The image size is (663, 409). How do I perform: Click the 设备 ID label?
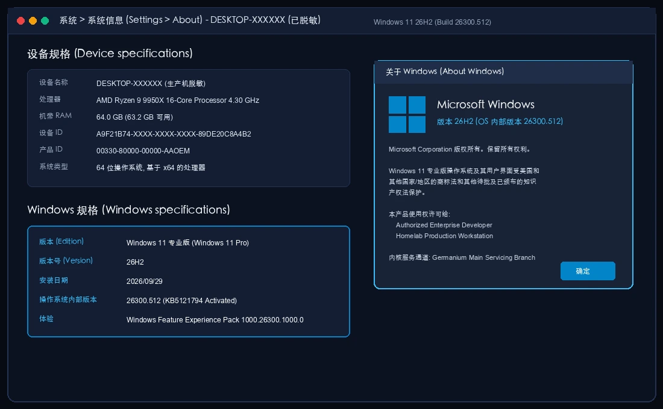(x=51, y=132)
